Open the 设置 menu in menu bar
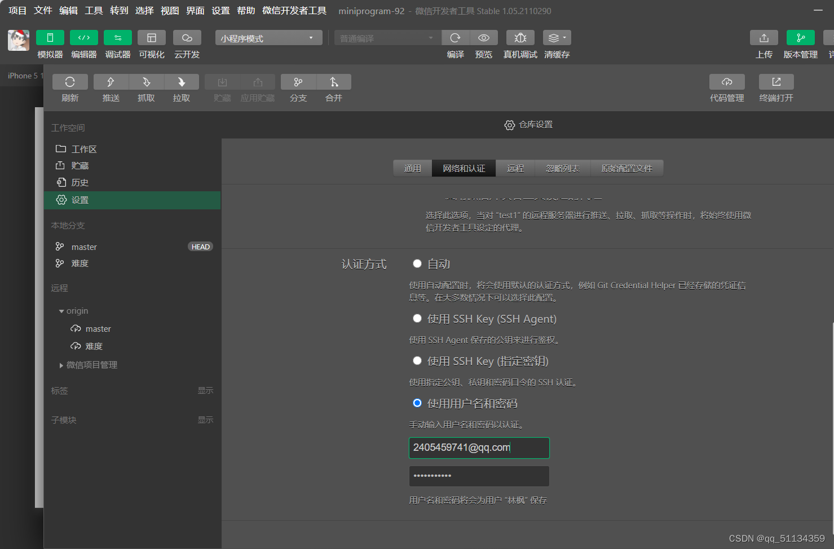 (220, 11)
